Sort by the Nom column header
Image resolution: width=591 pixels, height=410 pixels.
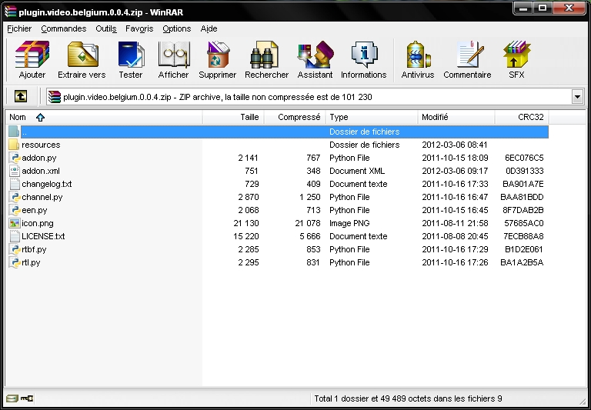[x=104, y=117]
